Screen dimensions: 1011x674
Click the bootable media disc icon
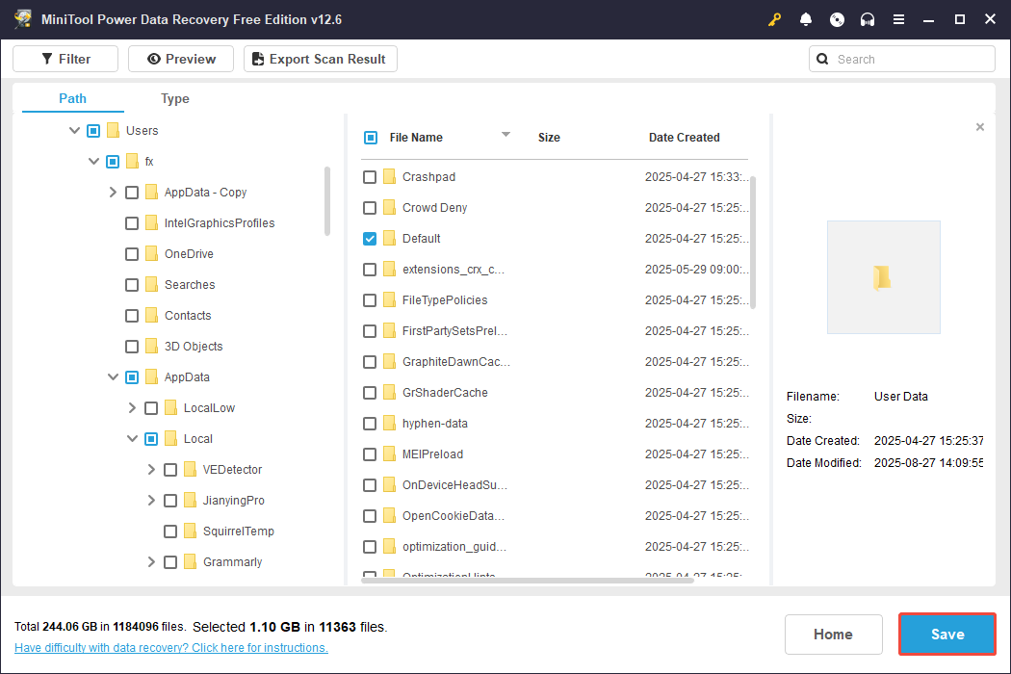[837, 18]
